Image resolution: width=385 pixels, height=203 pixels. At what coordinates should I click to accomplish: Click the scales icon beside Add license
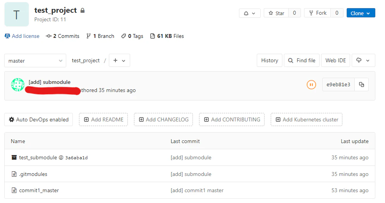(x=7, y=36)
